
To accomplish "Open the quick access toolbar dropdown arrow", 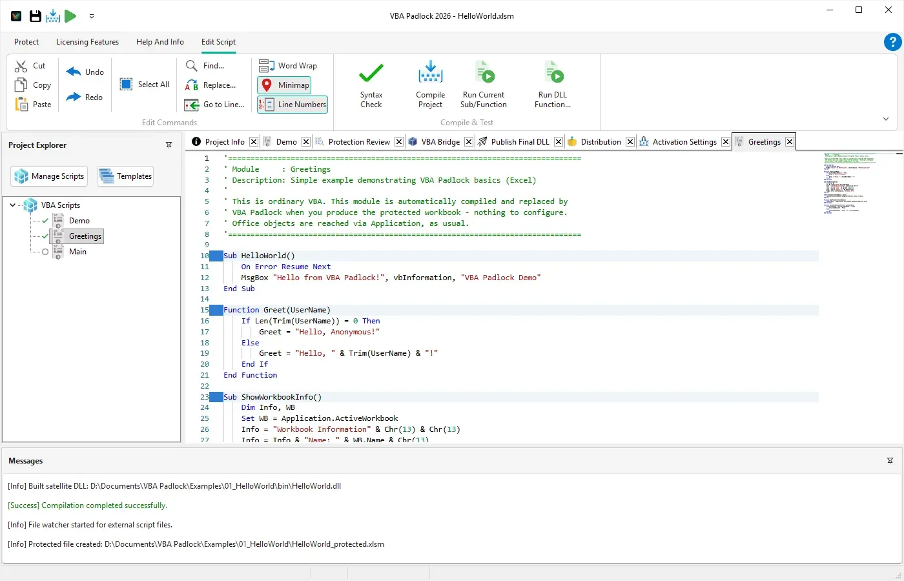I will (x=92, y=16).
